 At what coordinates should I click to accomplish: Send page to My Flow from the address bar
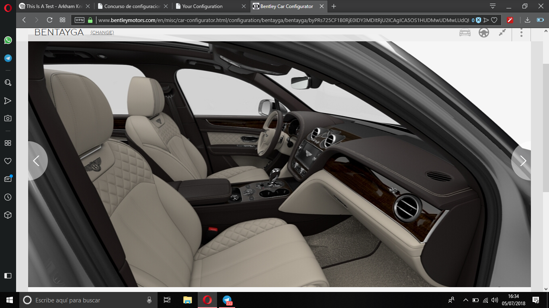[486, 20]
